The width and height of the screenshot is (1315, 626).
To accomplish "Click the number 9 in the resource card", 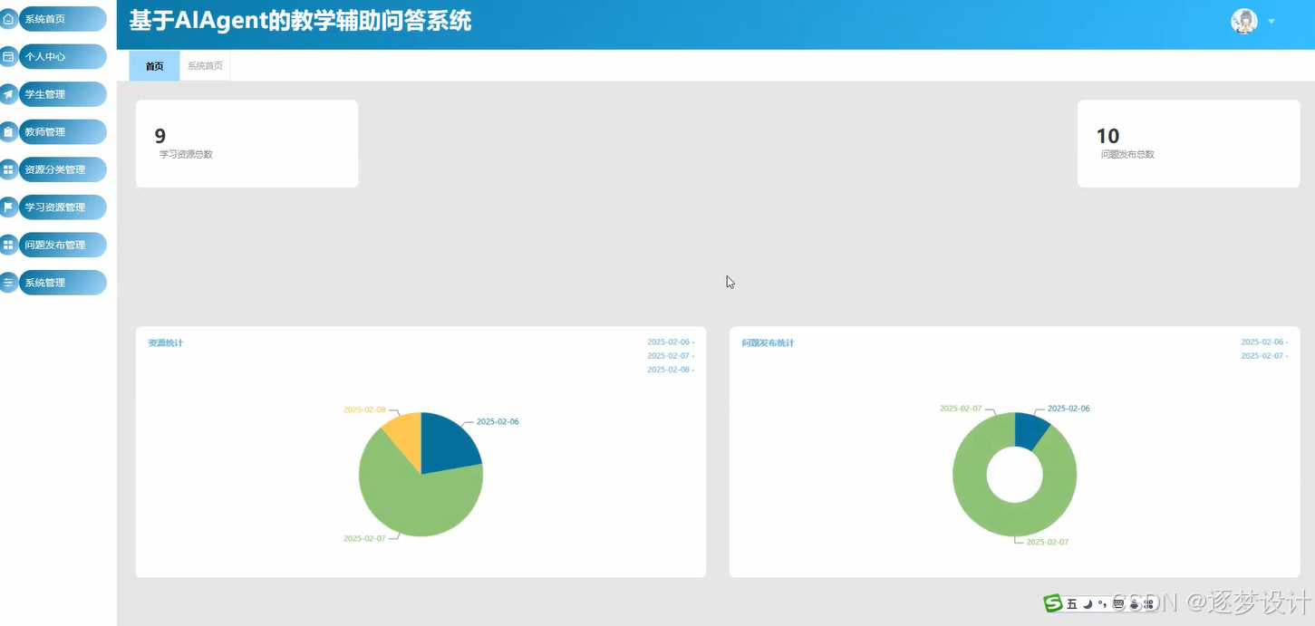I will click(x=160, y=136).
